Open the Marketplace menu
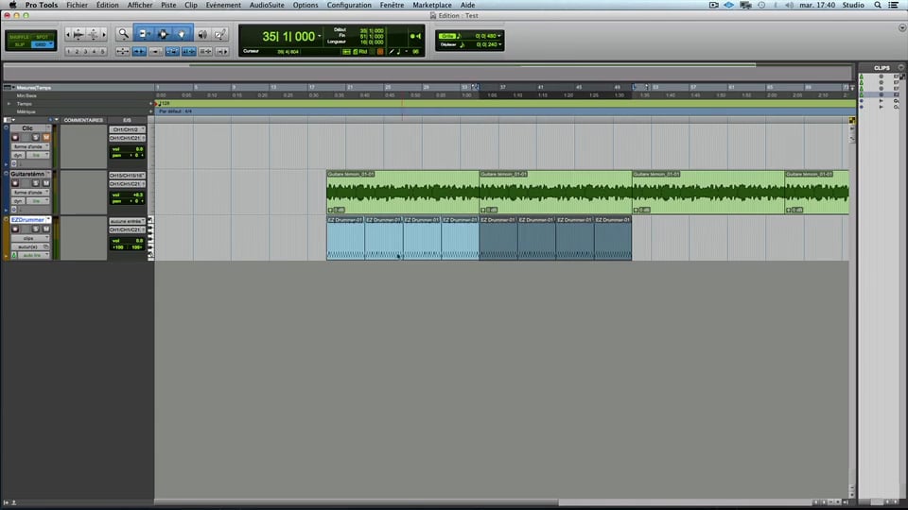Viewport: 908px width, 510px height. pyautogui.click(x=432, y=5)
